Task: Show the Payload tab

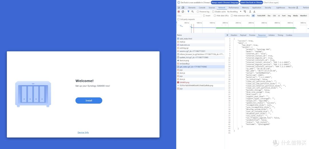Action: 243,35
